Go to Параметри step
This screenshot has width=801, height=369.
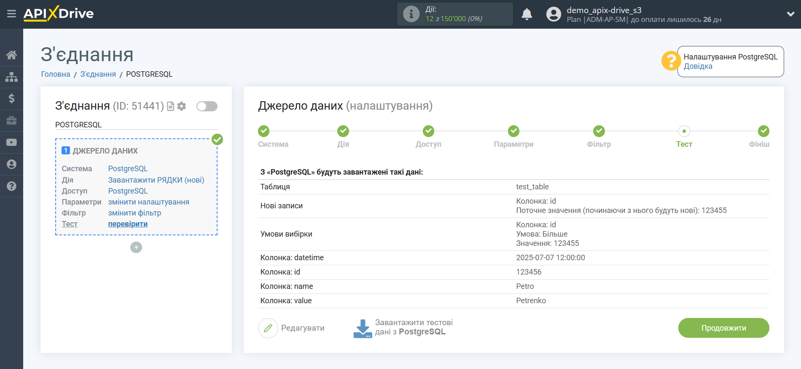513,131
